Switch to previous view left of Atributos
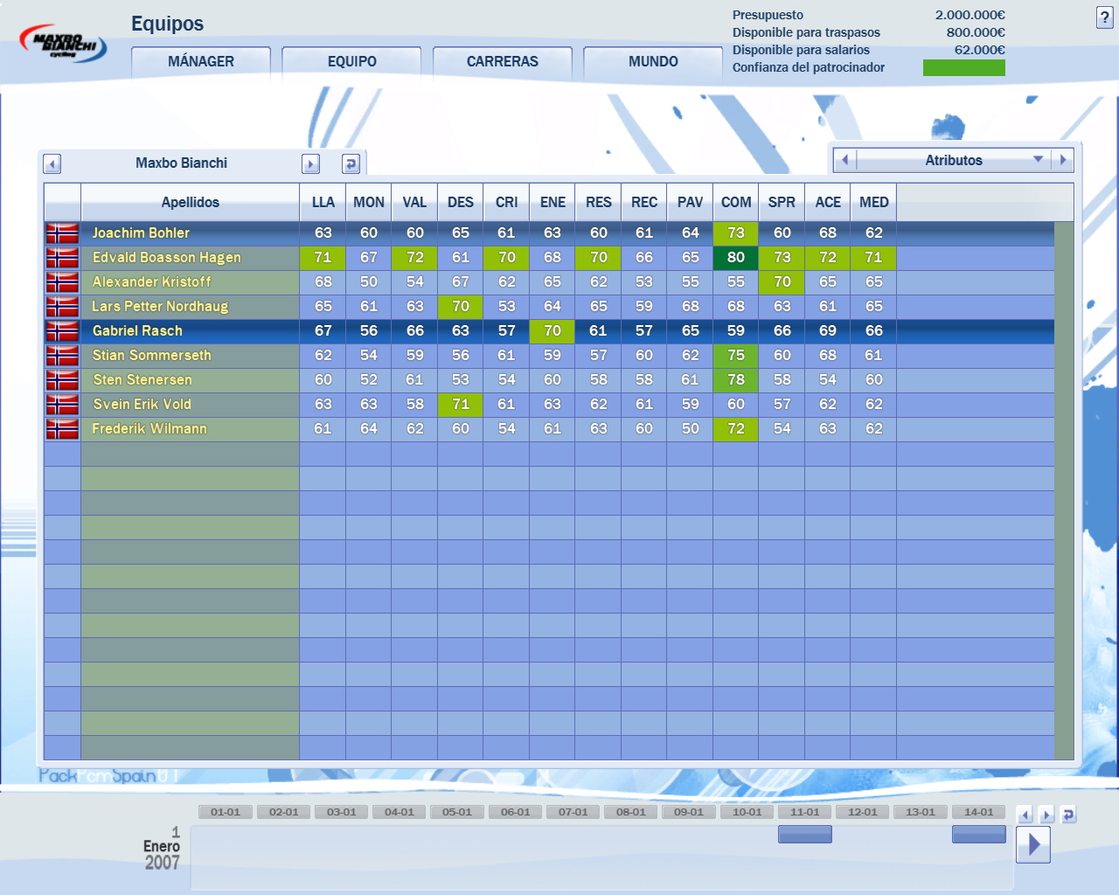This screenshot has height=895, width=1119. click(844, 160)
